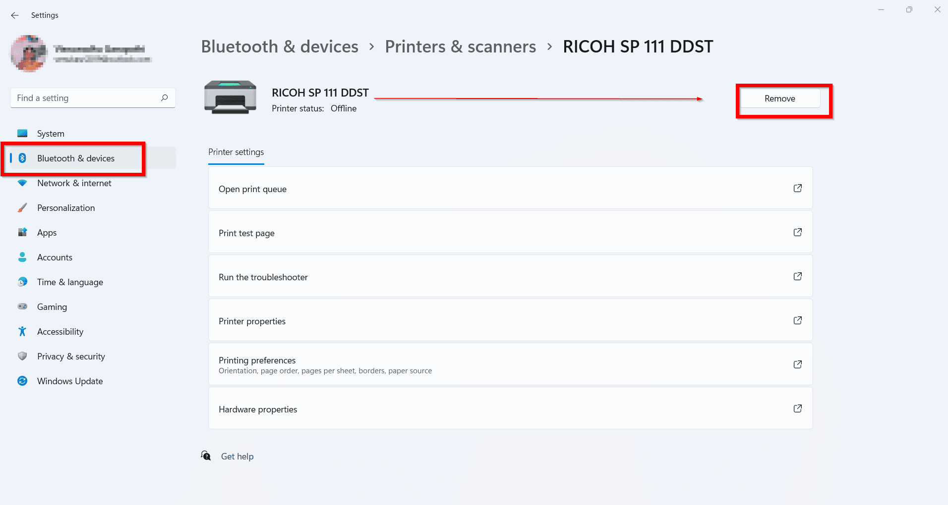This screenshot has height=505, width=948.
Task: Click the Hardware properties open icon
Action: click(797, 408)
